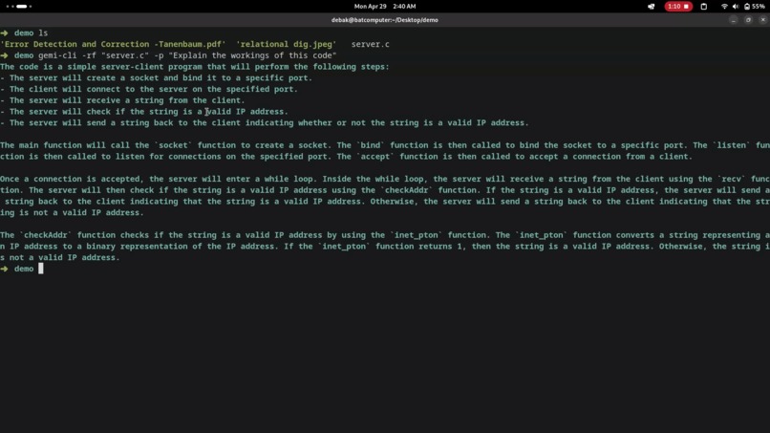The width and height of the screenshot is (770, 433).
Task: Click the paragraph starting 'Once a connection is accepted'
Action: [x=385, y=196]
